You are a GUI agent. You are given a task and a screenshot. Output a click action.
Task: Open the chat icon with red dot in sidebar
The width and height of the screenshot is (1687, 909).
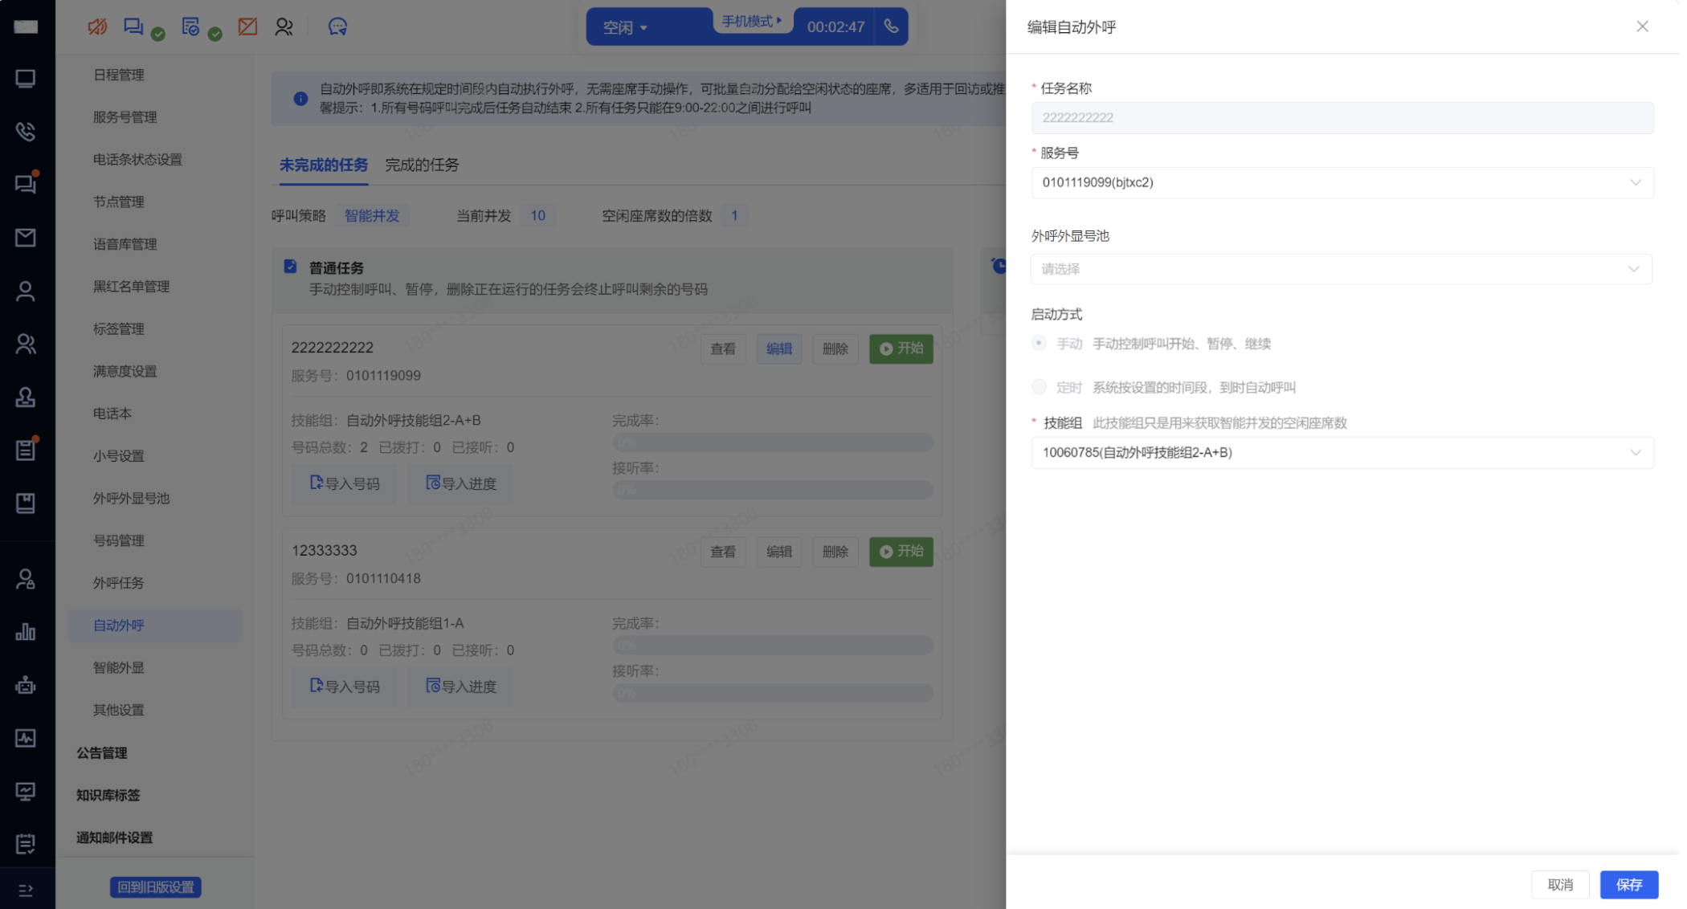coord(26,184)
